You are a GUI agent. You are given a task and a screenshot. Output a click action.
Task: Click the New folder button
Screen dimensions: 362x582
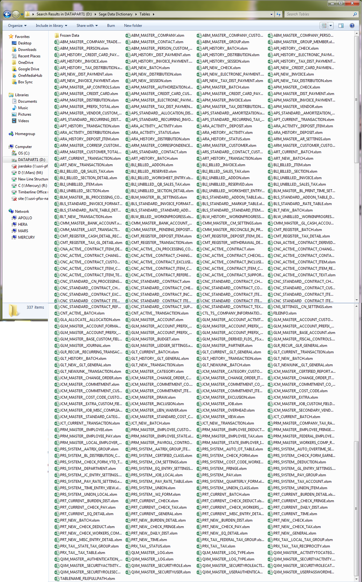[x=133, y=25]
